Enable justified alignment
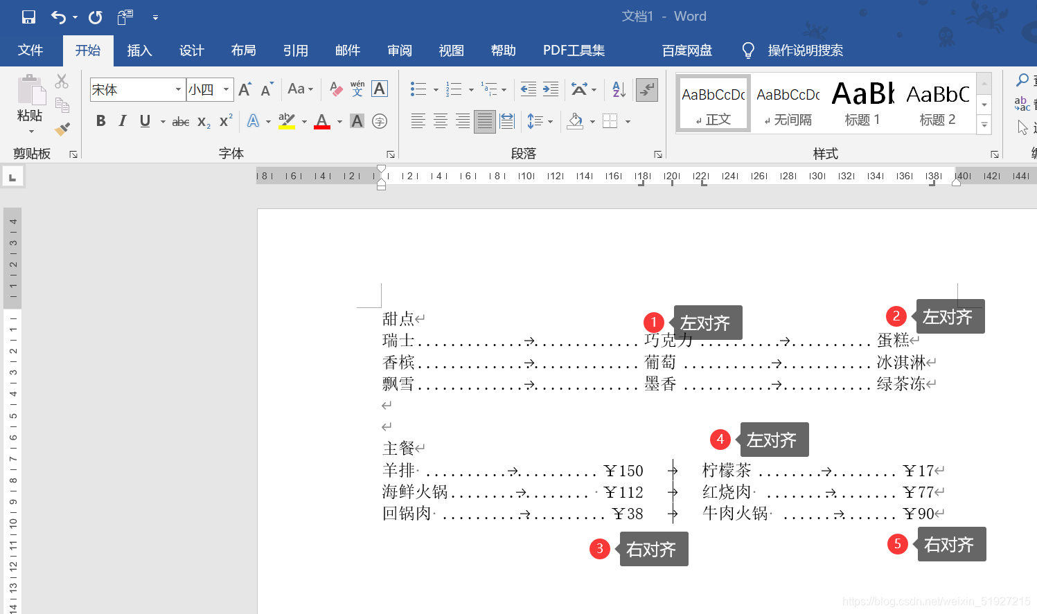The image size is (1037, 614). (x=484, y=121)
